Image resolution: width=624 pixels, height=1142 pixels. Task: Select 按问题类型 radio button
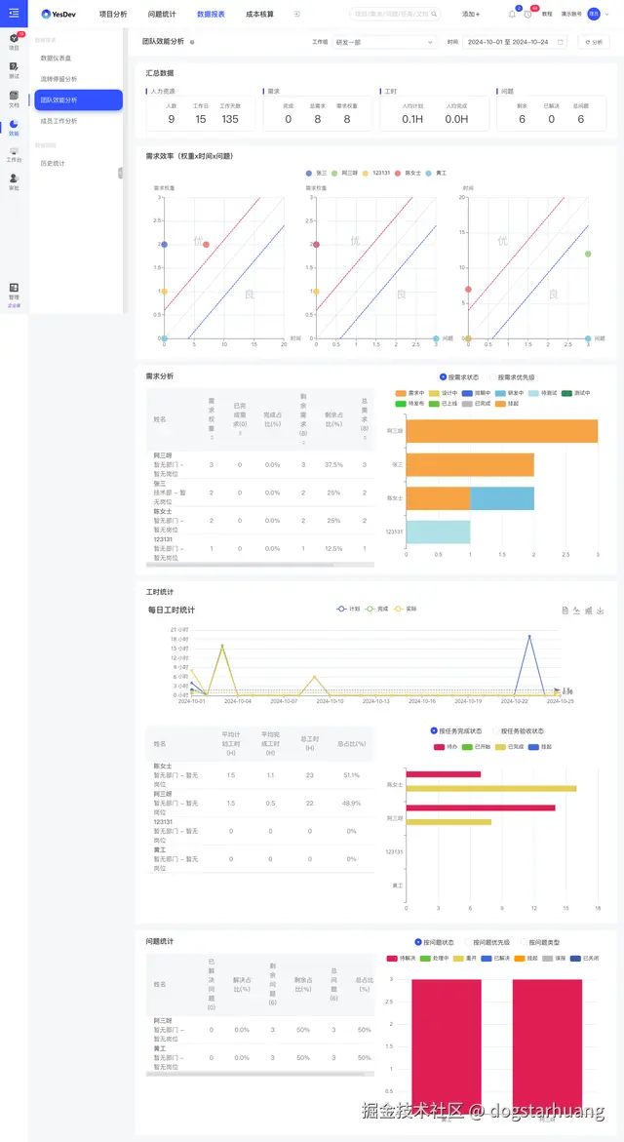pyautogui.click(x=524, y=942)
